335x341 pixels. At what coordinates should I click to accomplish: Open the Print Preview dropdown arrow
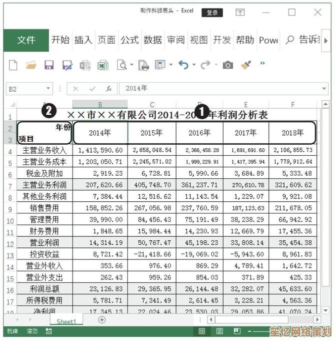131,65
